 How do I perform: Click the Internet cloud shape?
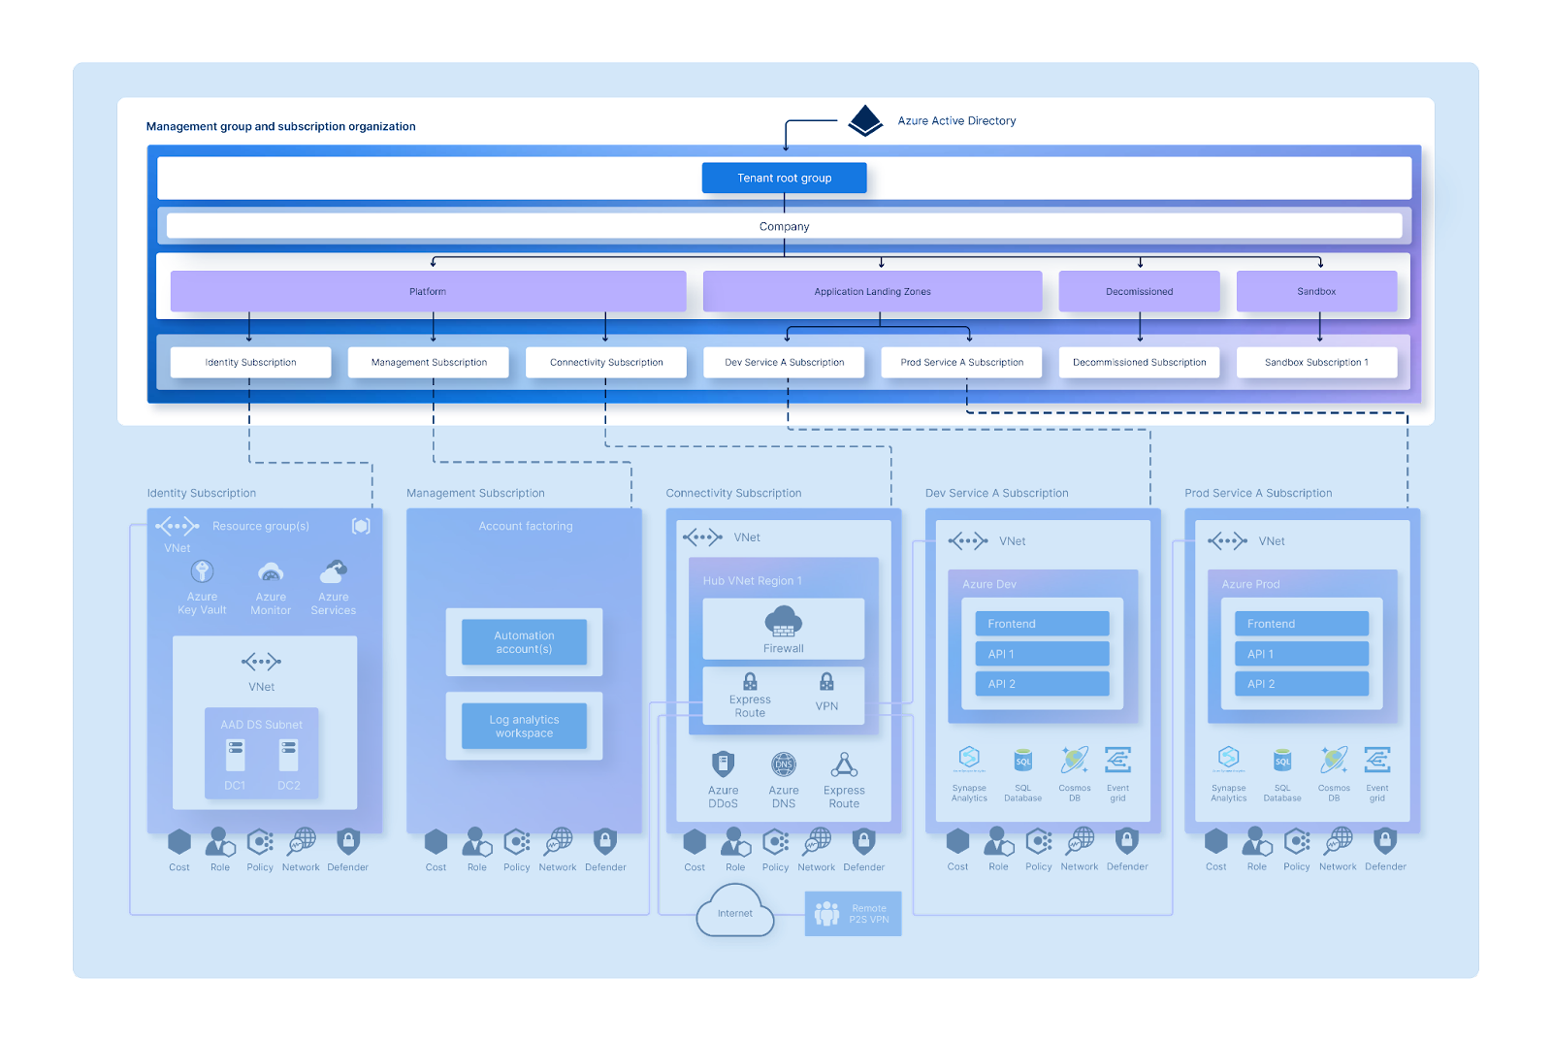735,911
